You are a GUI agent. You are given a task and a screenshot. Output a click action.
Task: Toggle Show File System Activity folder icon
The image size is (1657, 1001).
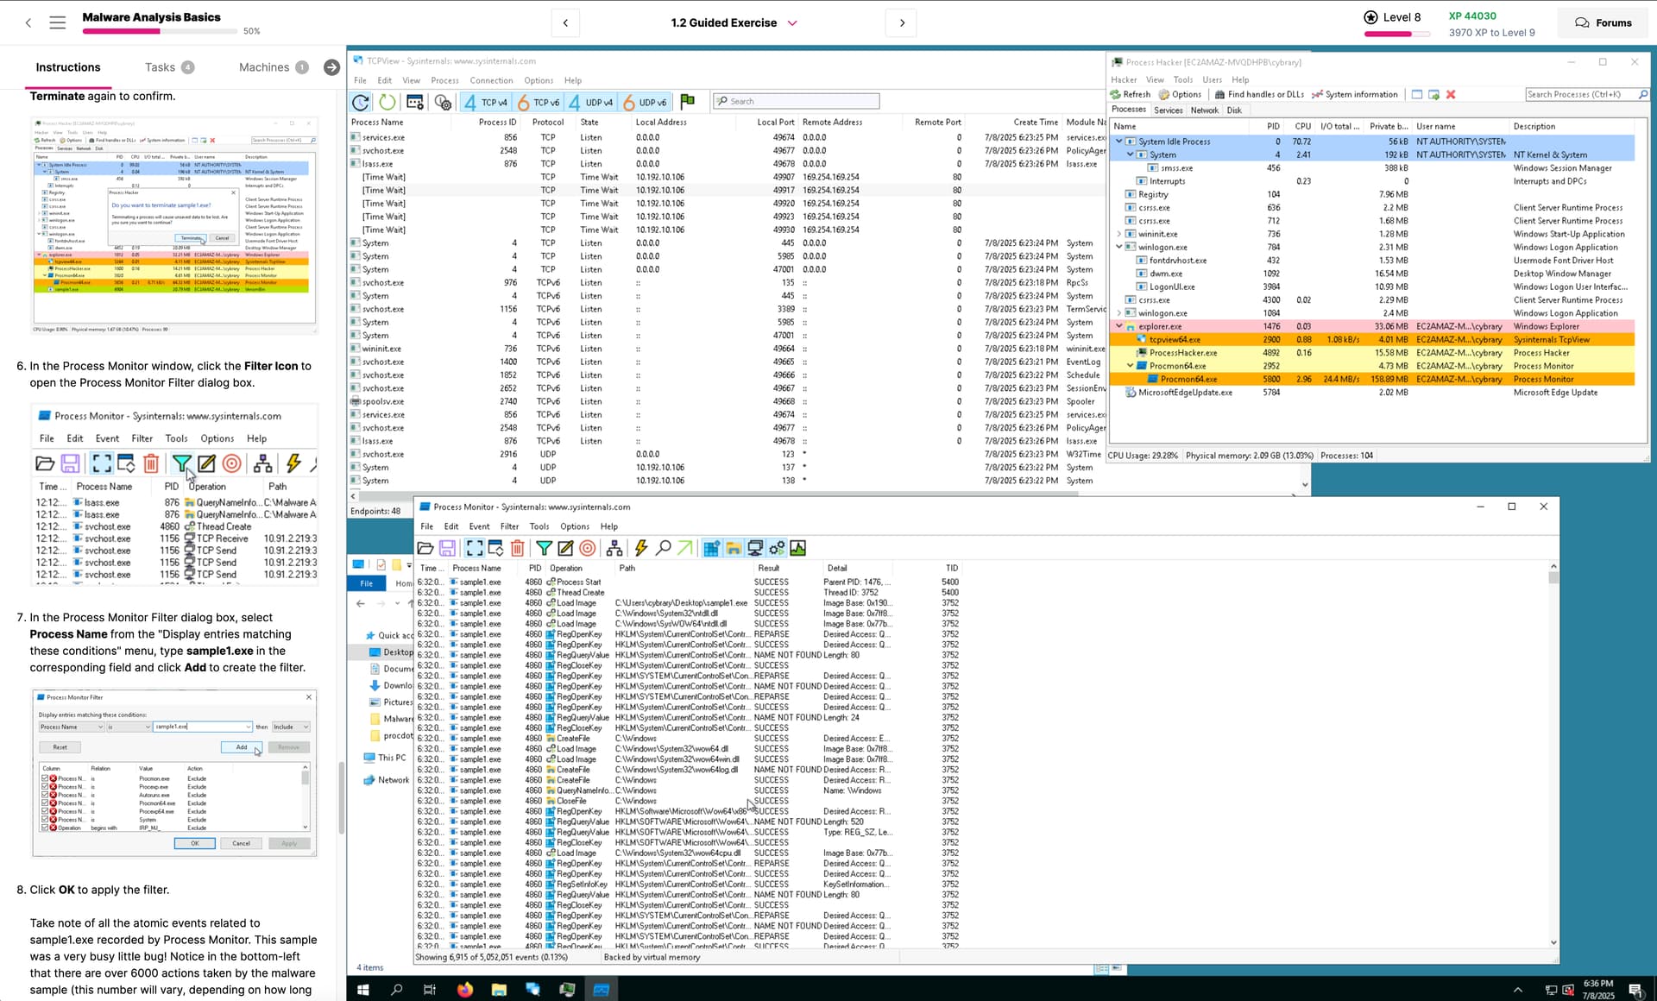tap(733, 548)
